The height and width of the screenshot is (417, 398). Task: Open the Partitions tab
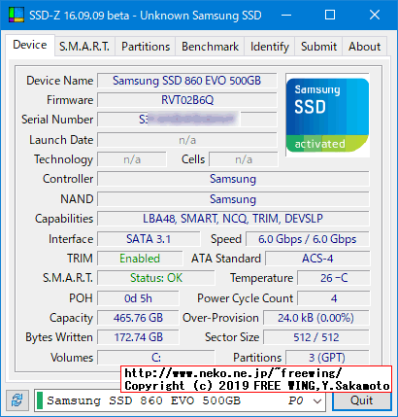pos(146,47)
